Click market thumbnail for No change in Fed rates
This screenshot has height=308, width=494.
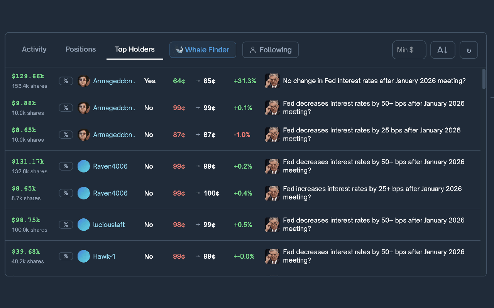point(272,81)
